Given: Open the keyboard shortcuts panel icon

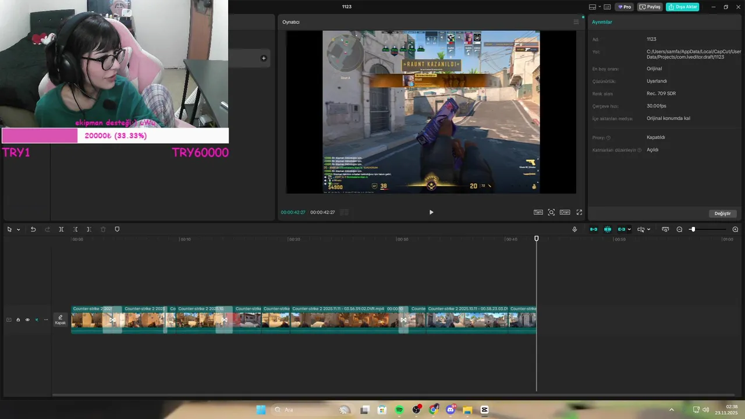Looking at the screenshot, I should 607,7.
